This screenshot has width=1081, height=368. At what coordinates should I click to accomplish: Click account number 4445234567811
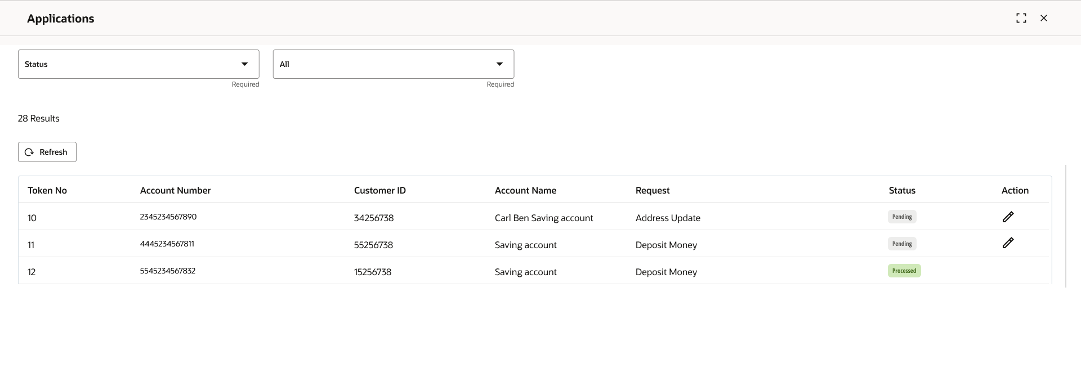[167, 244]
